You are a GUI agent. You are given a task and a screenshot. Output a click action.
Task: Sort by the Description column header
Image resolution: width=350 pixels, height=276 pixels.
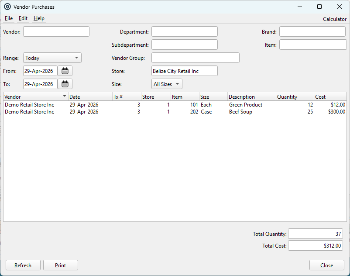pos(251,97)
